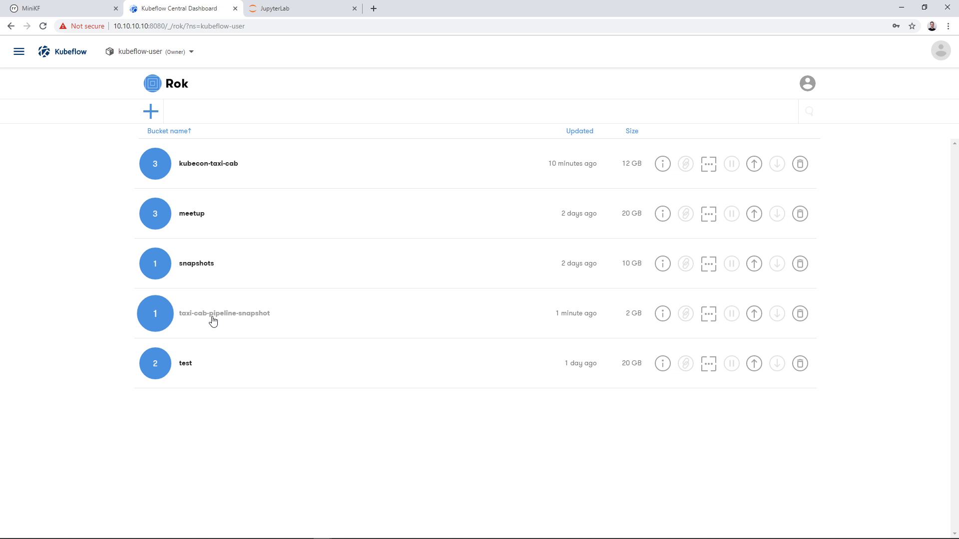The height and width of the screenshot is (539, 959).
Task: Click the snapshot-group icon for taxi-cab-pipeline-snapshot
Action: click(708, 313)
